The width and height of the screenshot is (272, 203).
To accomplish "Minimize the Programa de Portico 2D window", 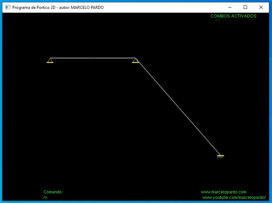I will pos(229,7).
